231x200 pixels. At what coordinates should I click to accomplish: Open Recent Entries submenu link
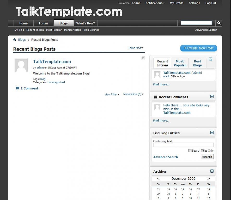coord(35,30)
